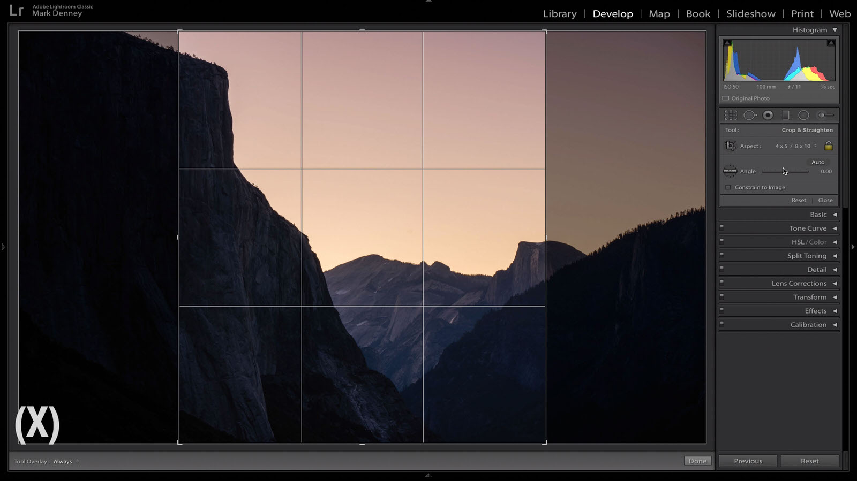Check Constrain to Image option
The image size is (857, 481).
point(728,187)
